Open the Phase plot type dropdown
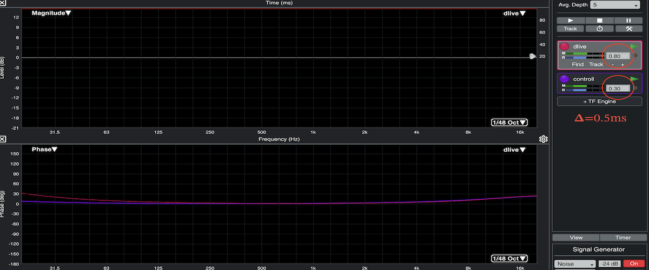Screen dimensions: 649x270 pyautogui.click(x=44, y=150)
